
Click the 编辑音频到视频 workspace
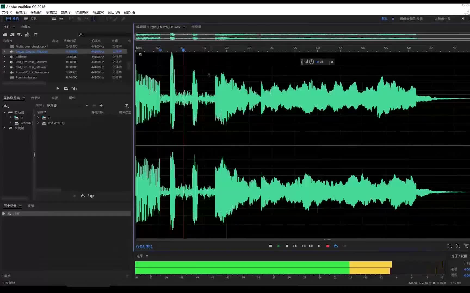pyautogui.click(x=411, y=19)
